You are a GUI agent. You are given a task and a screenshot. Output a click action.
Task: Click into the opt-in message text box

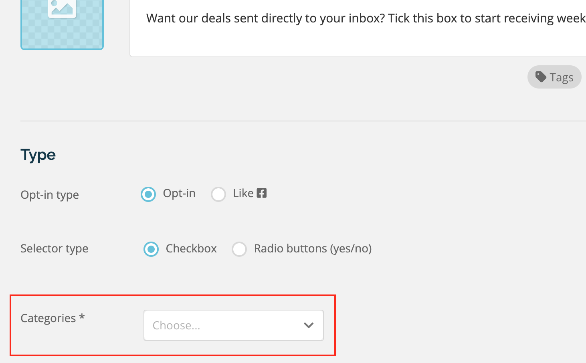point(358,28)
